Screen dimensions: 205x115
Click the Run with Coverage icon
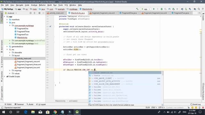pos(166,9)
